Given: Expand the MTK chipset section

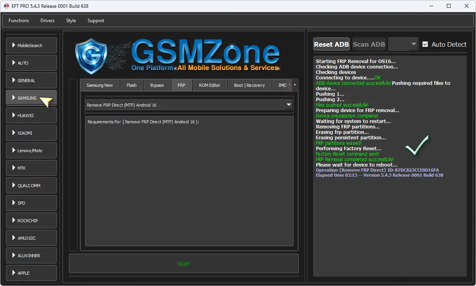Looking at the screenshot, I should pos(31,168).
